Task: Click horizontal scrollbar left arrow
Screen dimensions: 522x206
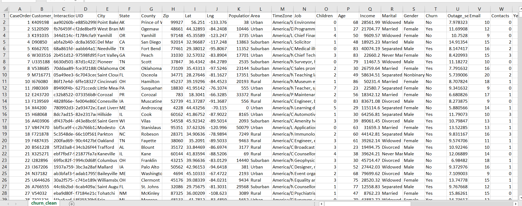Action: click(x=322, y=204)
